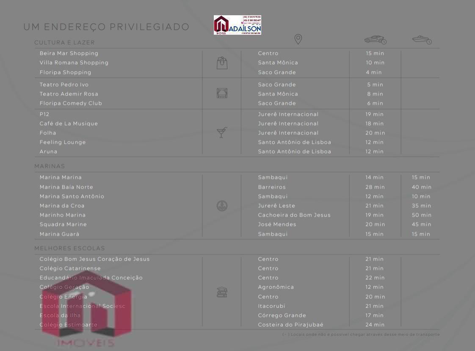Click 'Villa Romana Shopping' row
The width and height of the screenshot is (475, 351).
[x=74, y=63]
